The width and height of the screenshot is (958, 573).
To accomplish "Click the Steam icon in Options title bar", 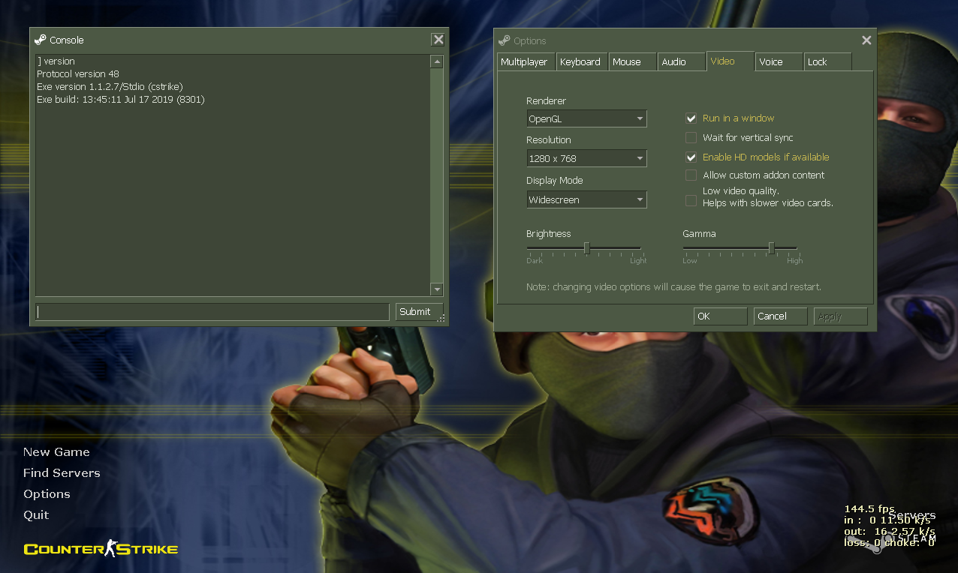I will (505, 40).
